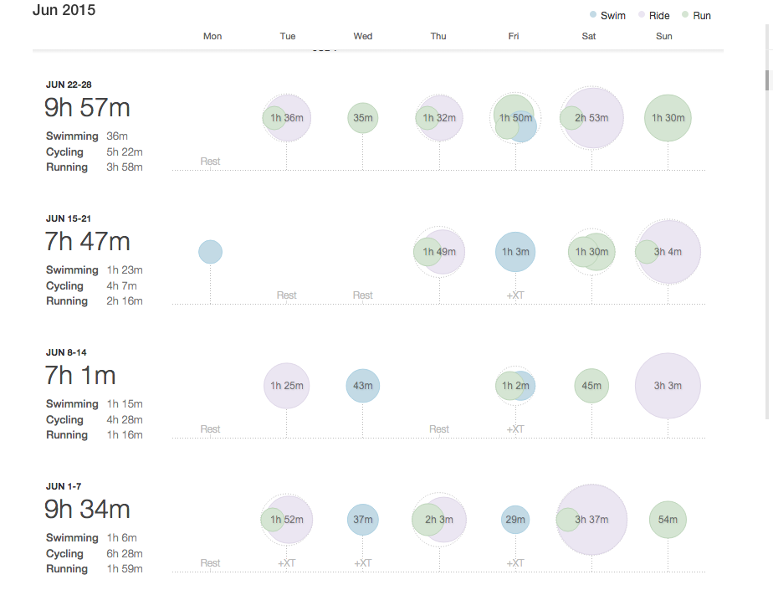Click the 1h 25m ride bubble on Tuesday, Jun 8-14
Viewport: 773px width, 590px height.
click(287, 386)
